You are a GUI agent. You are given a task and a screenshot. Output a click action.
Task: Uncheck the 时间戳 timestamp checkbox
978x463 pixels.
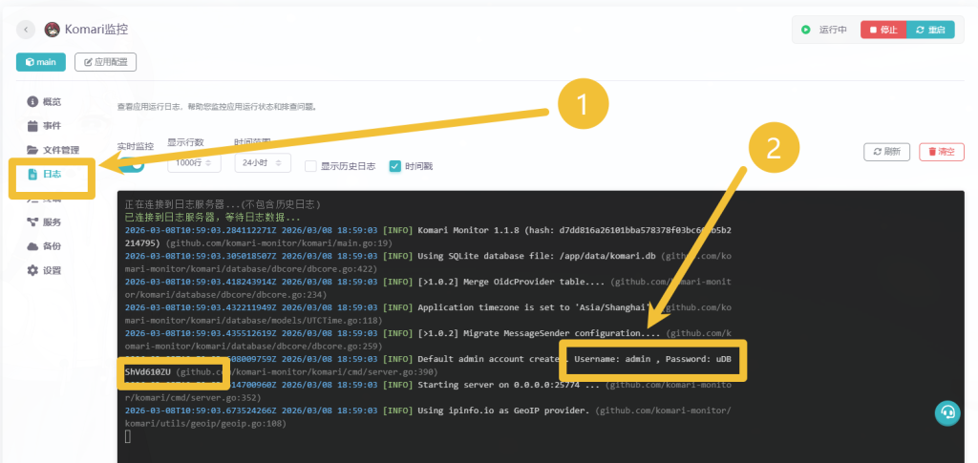394,166
